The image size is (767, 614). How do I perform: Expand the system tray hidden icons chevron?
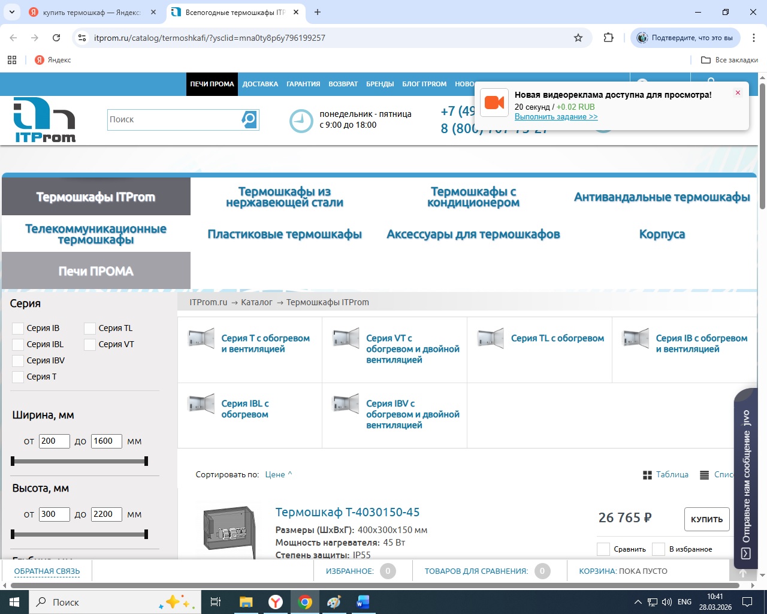point(638,602)
